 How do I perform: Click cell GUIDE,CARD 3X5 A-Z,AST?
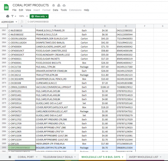click(55, 103)
